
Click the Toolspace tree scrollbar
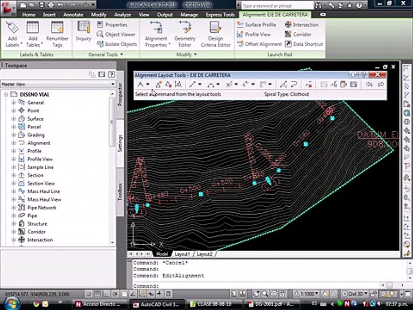pyautogui.click(x=112, y=121)
